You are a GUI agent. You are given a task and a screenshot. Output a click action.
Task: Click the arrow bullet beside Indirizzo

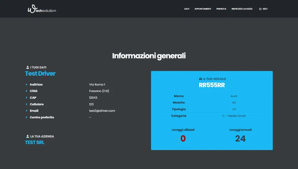pyautogui.click(x=26, y=84)
